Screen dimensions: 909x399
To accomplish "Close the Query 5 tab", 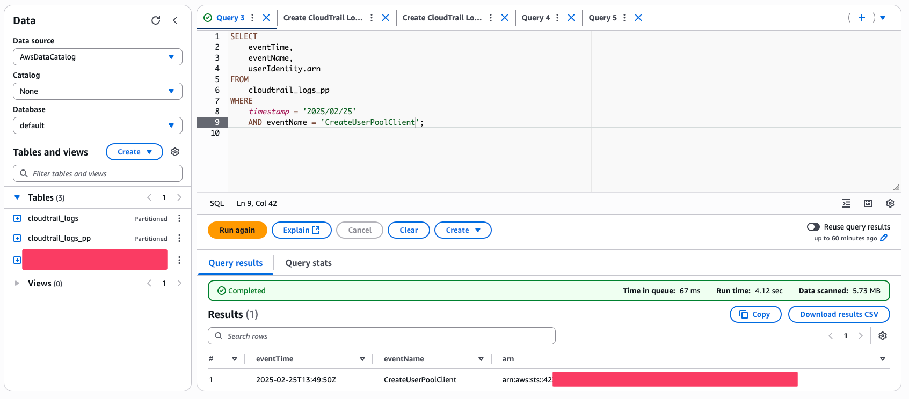I will [x=638, y=18].
